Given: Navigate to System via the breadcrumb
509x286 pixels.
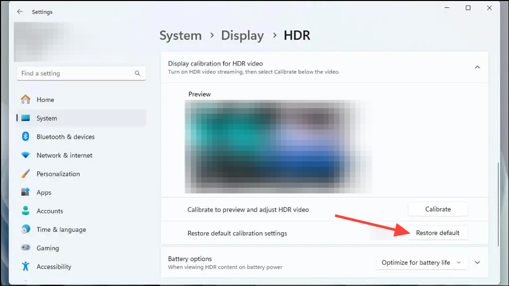Looking at the screenshot, I should tap(180, 35).
